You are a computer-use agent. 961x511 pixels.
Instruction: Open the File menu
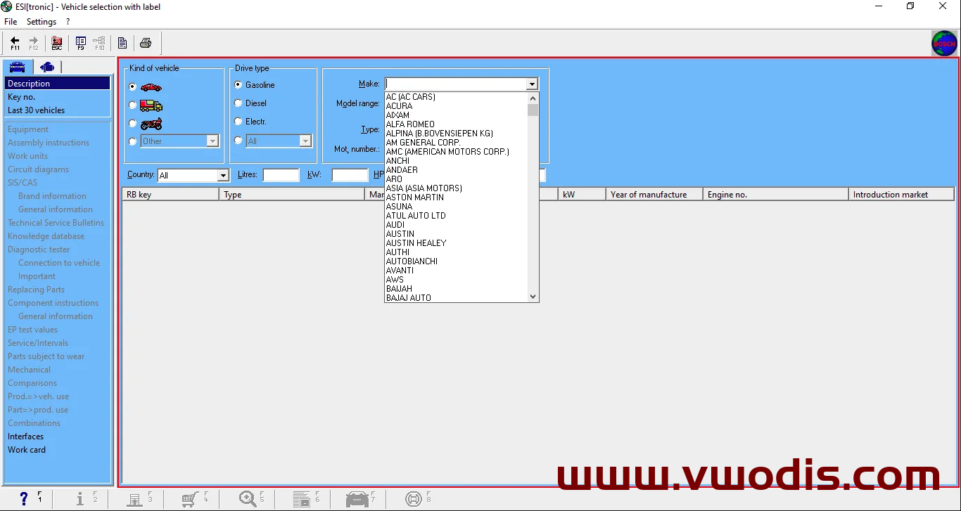(11, 22)
